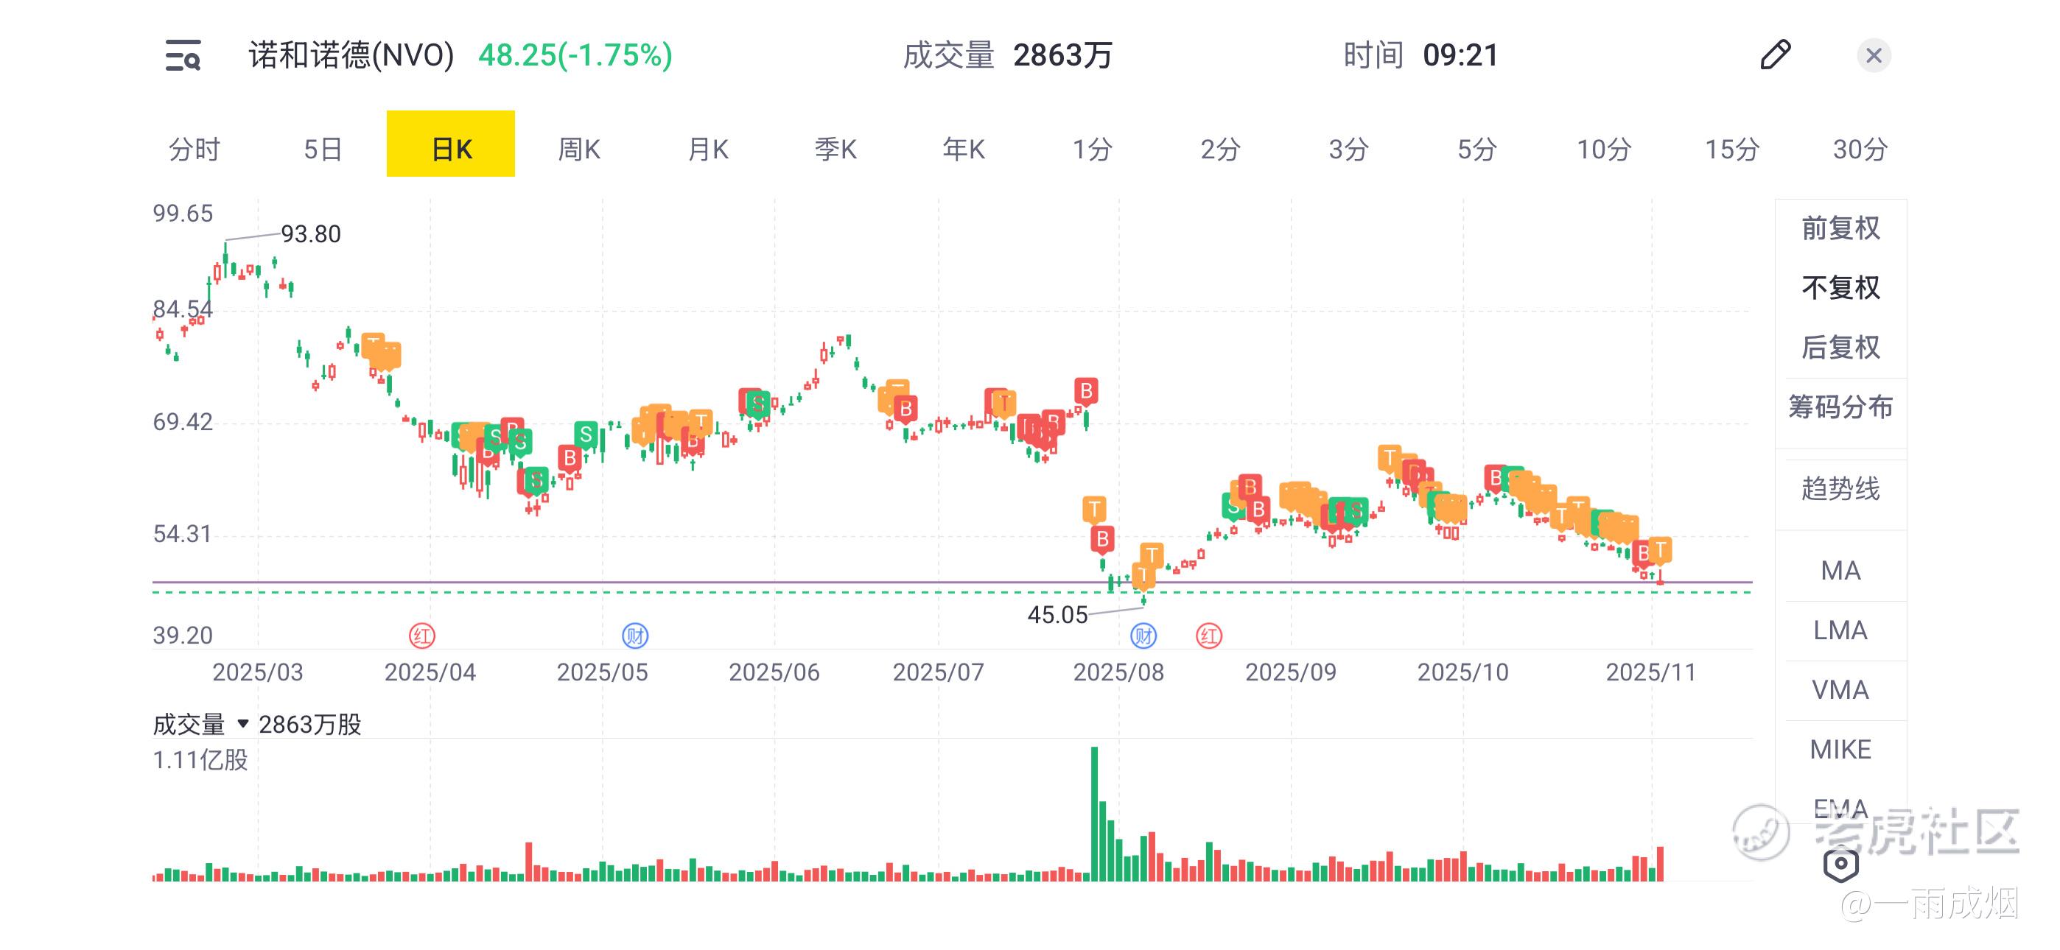Viewport: 2060px width, 950px height.
Task: Open the stock search list icon
Action: 183,55
